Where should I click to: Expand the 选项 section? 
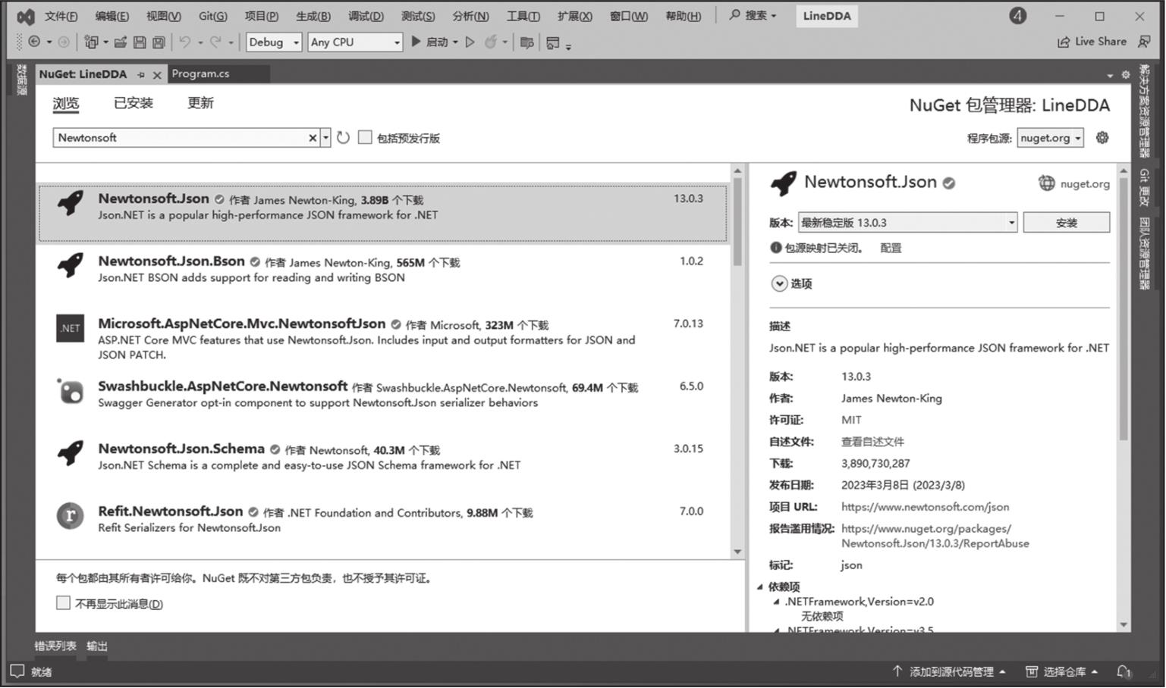tap(779, 283)
